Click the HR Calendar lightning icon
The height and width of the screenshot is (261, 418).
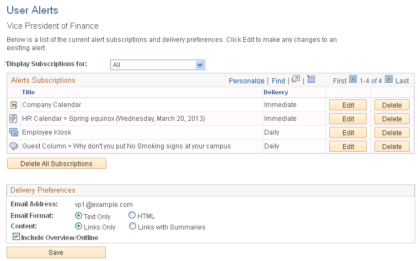pyautogui.click(x=14, y=119)
